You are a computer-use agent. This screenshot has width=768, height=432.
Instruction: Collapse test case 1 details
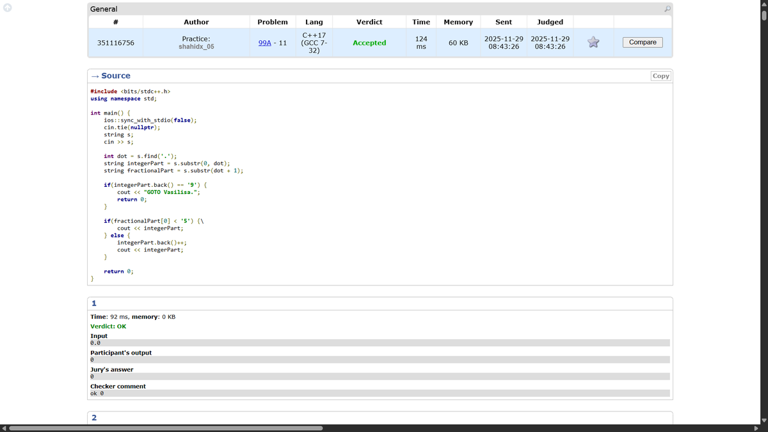coord(94,303)
